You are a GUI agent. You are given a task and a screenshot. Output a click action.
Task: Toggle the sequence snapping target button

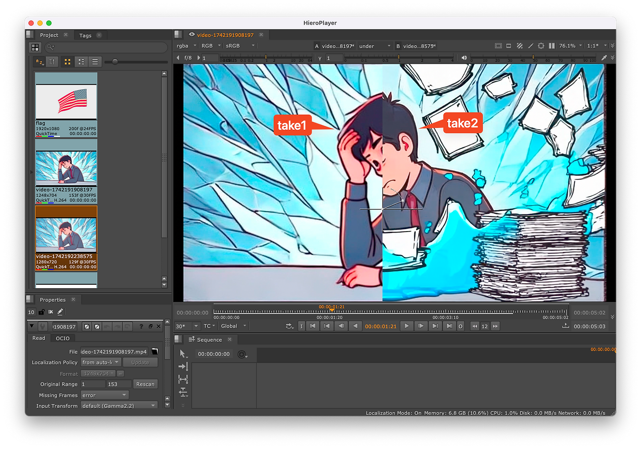coord(242,354)
